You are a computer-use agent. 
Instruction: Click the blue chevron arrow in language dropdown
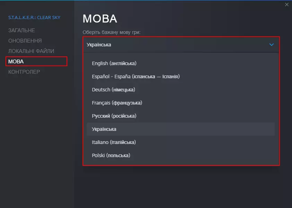[x=272, y=45]
